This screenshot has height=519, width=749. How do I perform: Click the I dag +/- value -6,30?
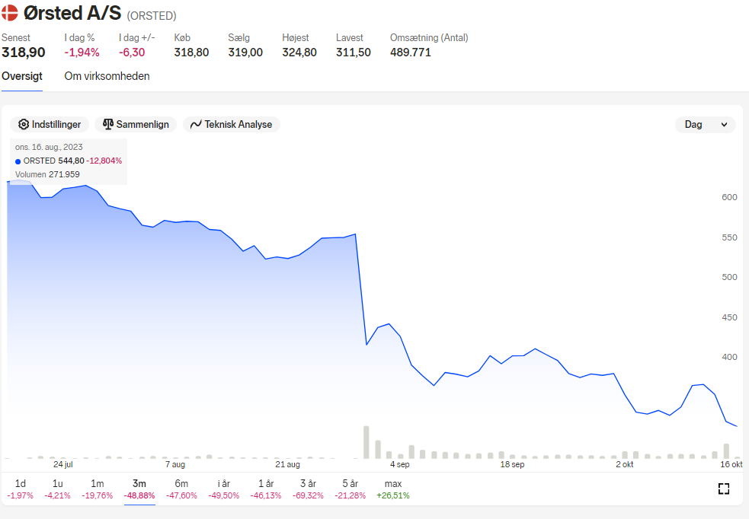[132, 53]
